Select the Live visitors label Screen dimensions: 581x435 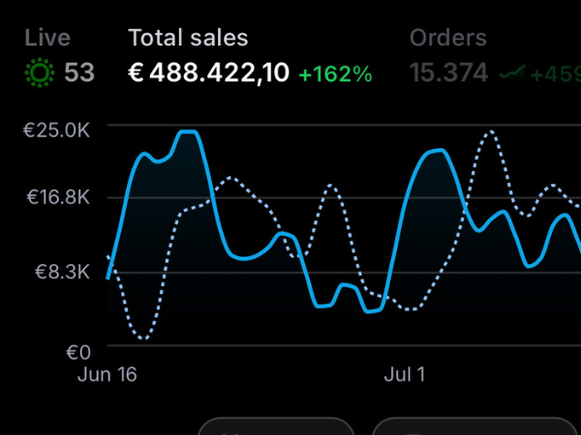click(x=47, y=38)
